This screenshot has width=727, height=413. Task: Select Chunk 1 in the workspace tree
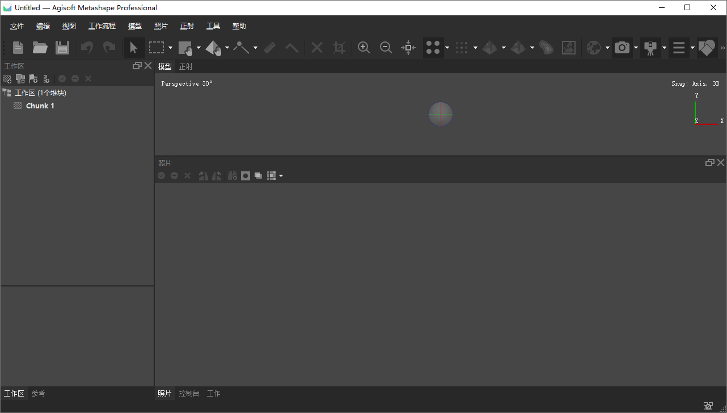click(40, 106)
